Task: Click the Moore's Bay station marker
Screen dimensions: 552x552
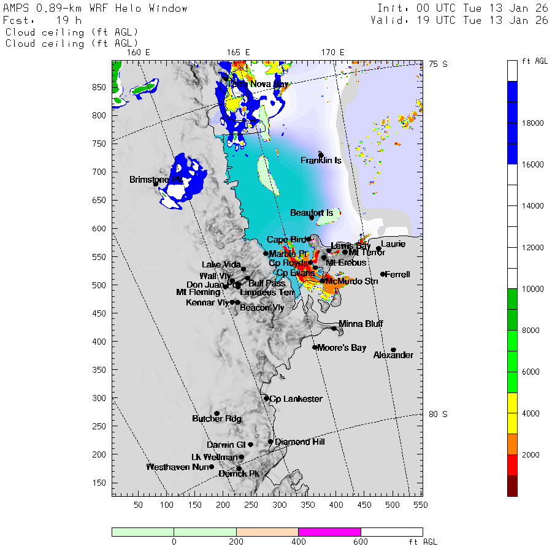Action: (x=315, y=347)
